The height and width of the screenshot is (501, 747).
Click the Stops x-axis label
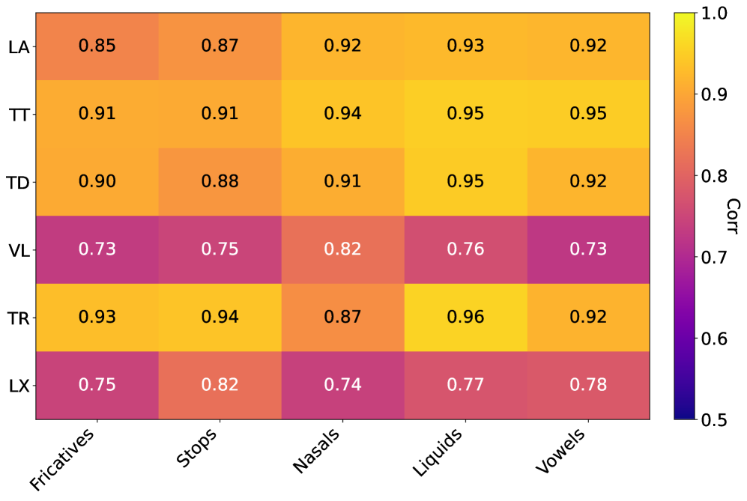[197, 447]
